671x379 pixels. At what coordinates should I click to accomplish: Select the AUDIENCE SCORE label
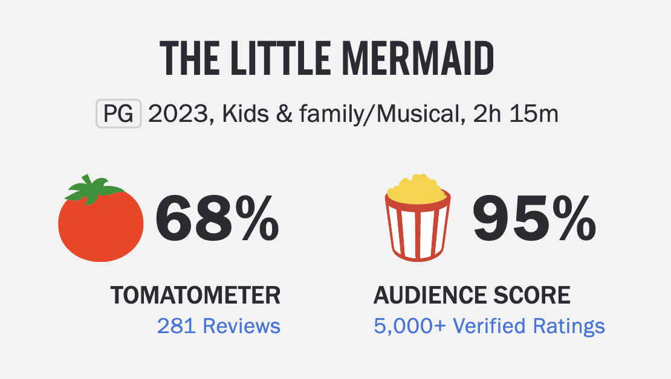tap(472, 296)
